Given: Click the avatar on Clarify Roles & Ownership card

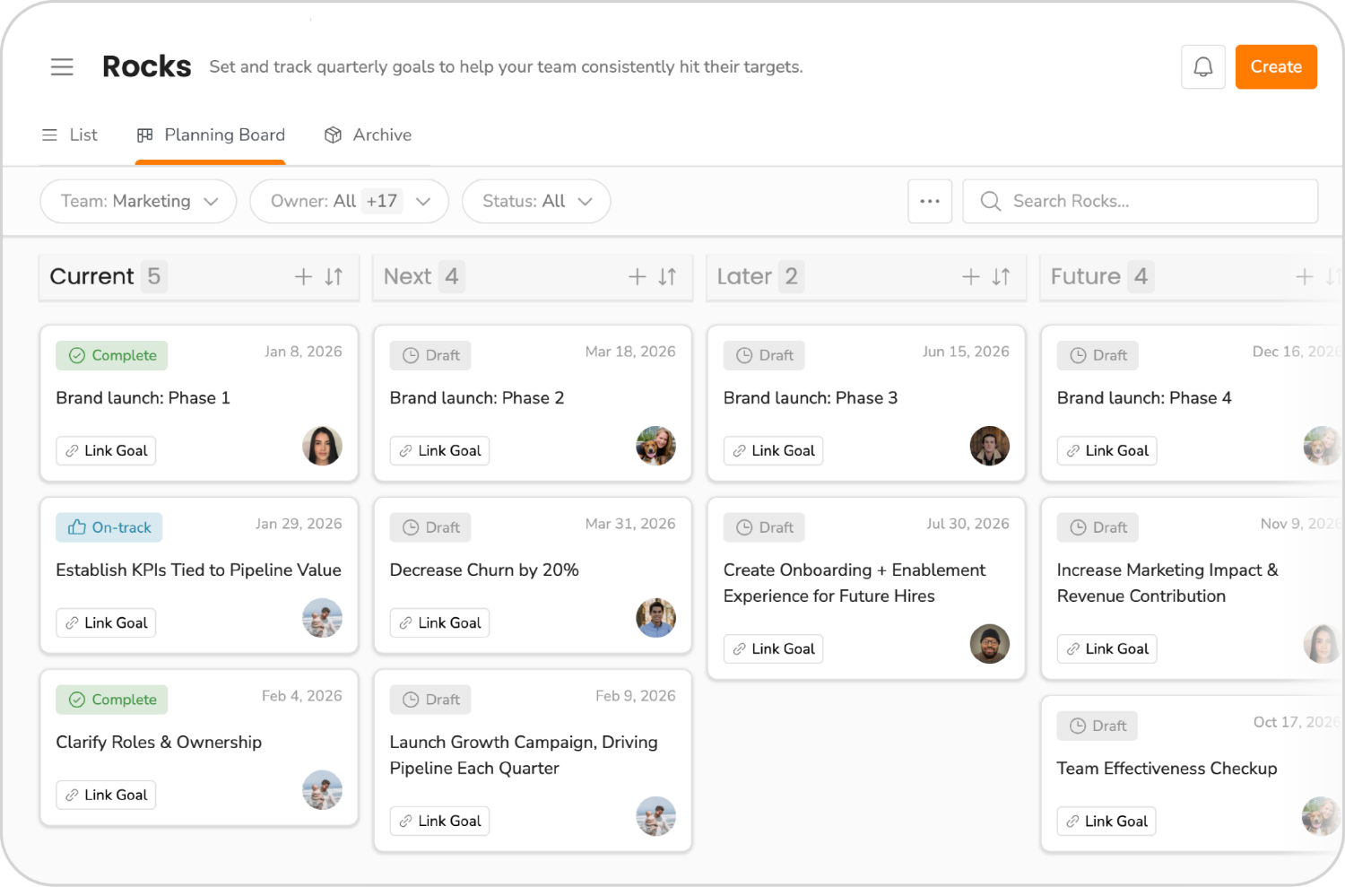Looking at the screenshot, I should point(322,790).
